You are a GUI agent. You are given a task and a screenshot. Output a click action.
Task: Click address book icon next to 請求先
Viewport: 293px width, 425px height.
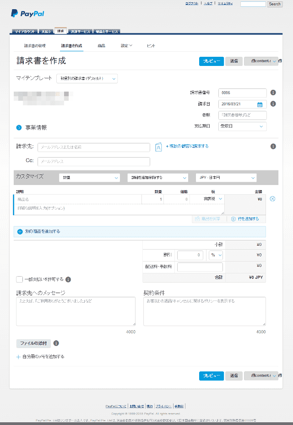158,147
